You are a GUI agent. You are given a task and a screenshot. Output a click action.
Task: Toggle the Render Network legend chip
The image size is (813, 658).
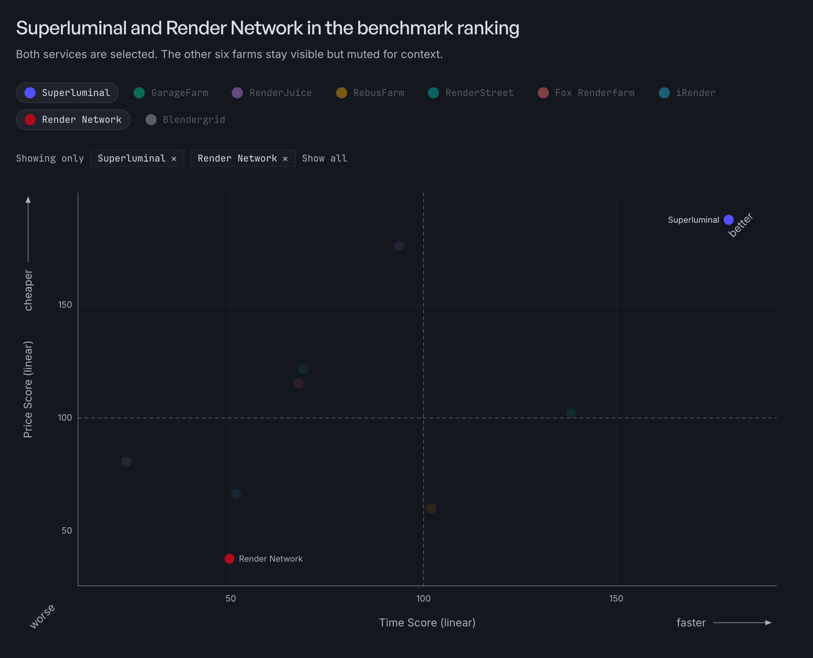73,120
